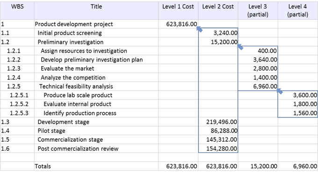
Task: Click WBS code 1.2.5.1
Action: (x=19, y=95)
